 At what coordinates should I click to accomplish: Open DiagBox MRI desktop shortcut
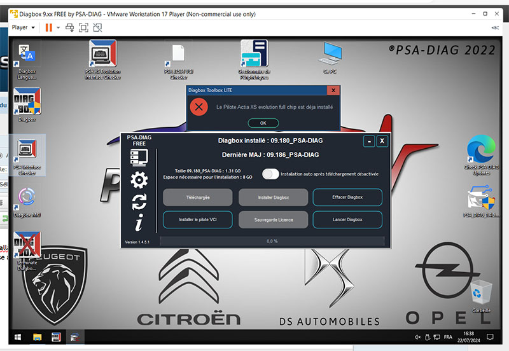(x=27, y=202)
